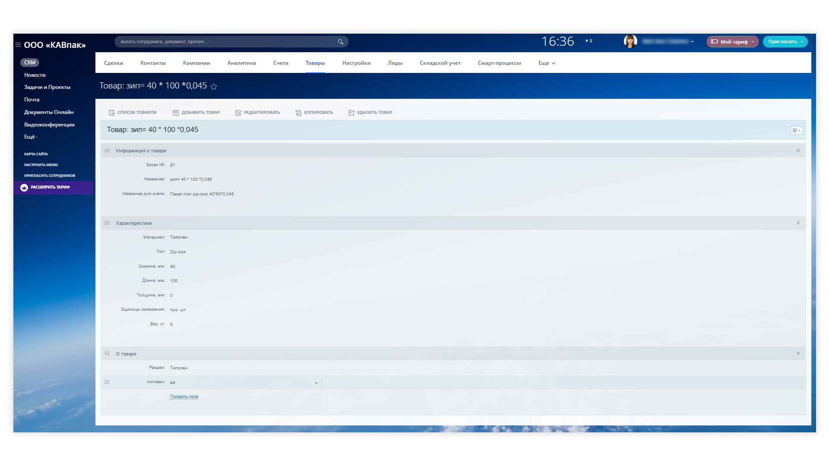
Task: Click Удалить товар delete icon button
Action: tap(351, 113)
